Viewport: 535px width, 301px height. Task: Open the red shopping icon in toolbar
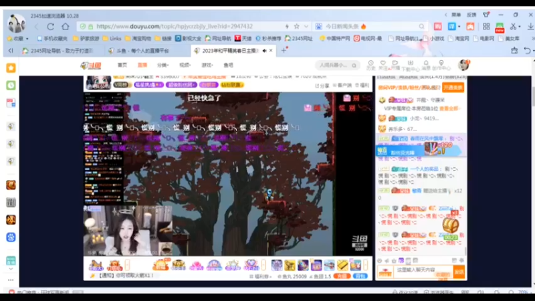pyautogui.click(x=438, y=26)
